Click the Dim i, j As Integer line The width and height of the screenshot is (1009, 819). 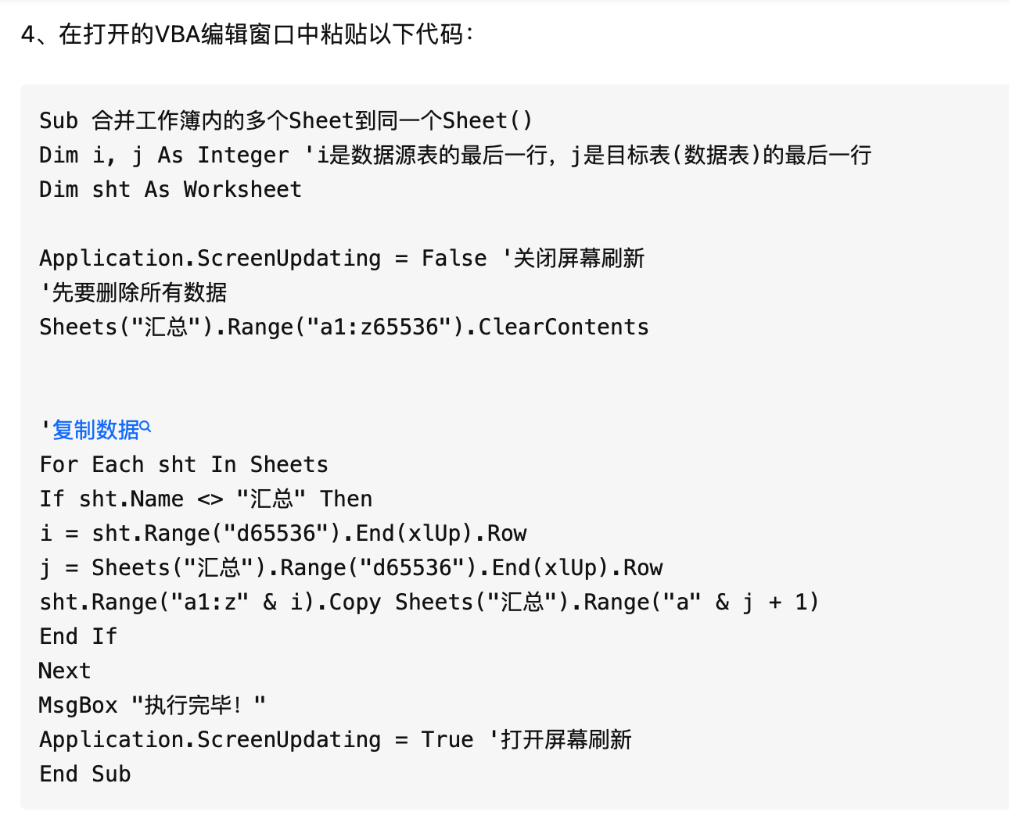[x=455, y=156]
